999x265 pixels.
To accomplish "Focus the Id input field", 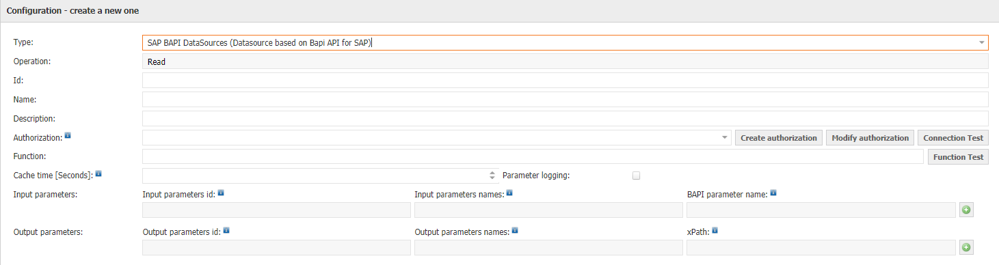I will coord(565,81).
